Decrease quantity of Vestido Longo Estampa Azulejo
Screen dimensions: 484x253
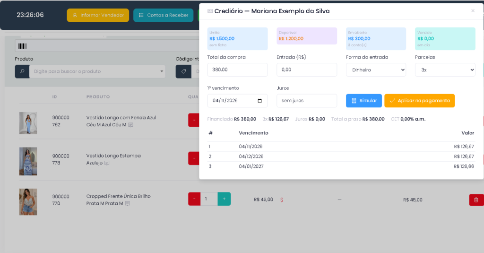tap(194, 158)
